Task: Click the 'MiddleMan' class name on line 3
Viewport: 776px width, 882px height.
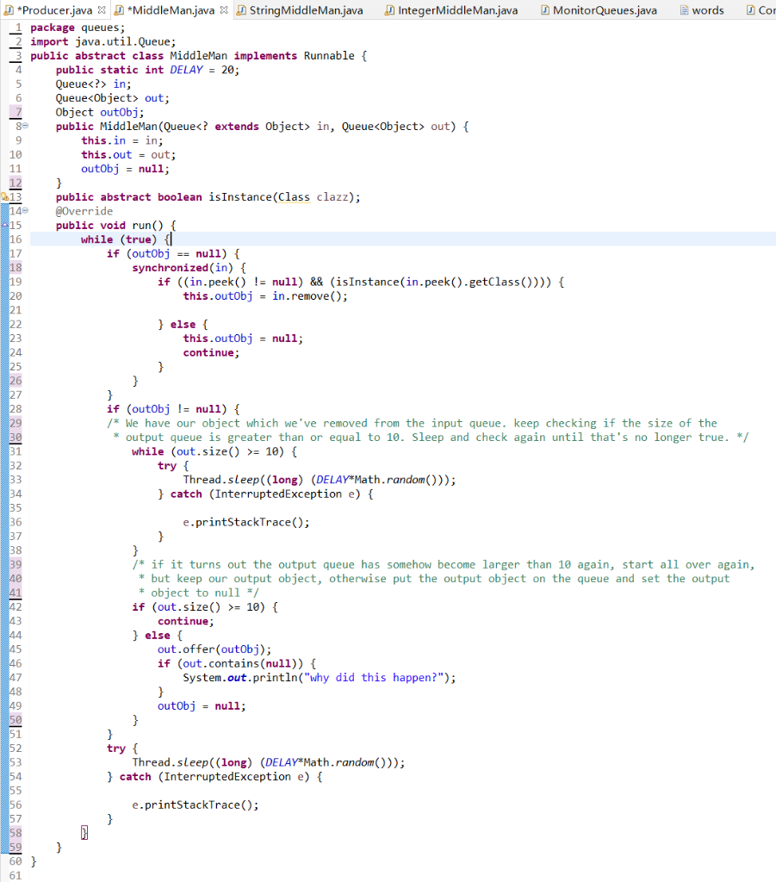Action: pos(198,56)
